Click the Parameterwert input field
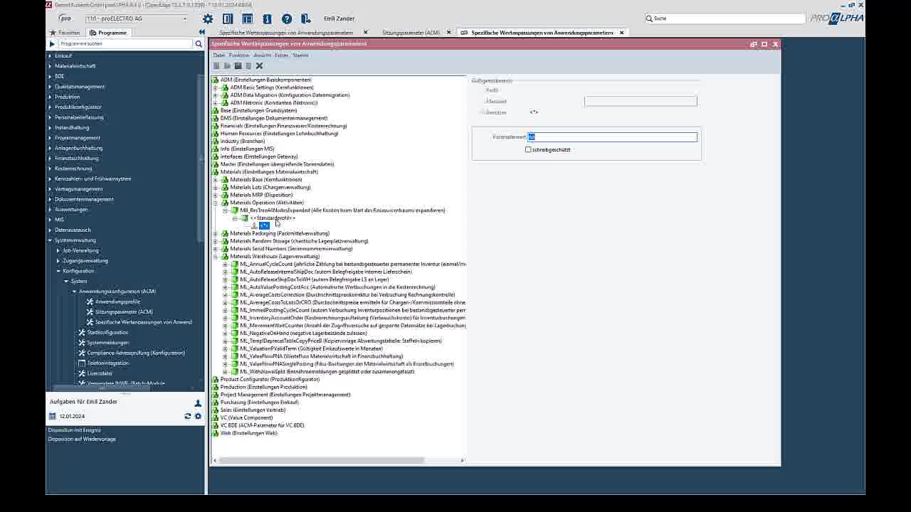 [612, 137]
